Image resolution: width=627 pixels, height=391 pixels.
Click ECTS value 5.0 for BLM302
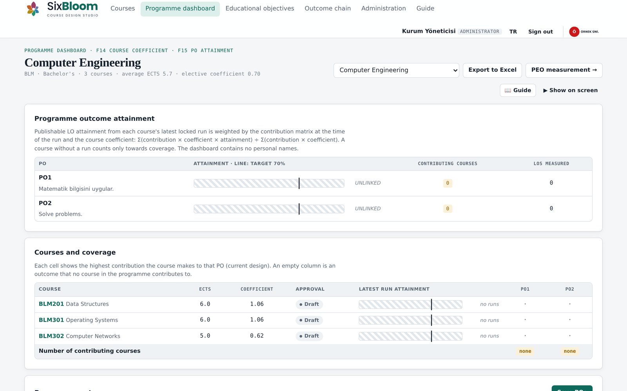205,336
